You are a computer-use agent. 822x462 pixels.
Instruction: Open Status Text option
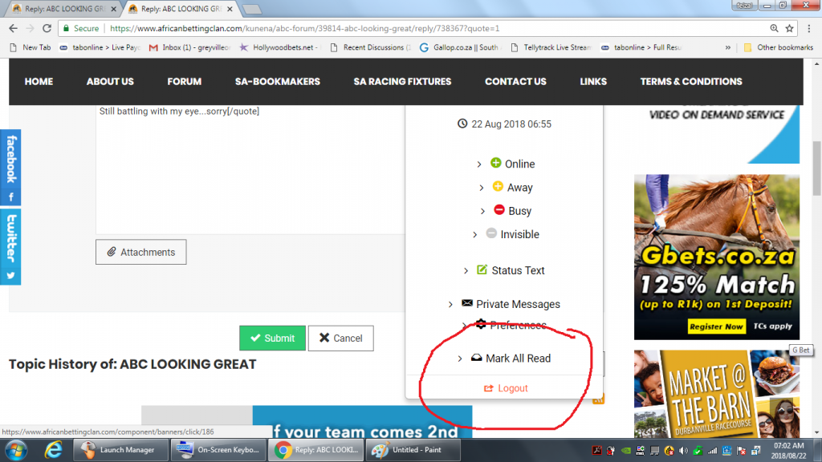pyautogui.click(x=518, y=270)
